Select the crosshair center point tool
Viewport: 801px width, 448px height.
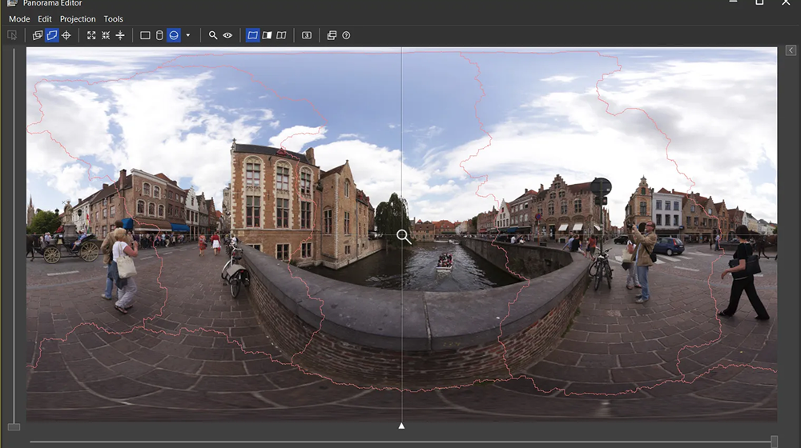[66, 35]
